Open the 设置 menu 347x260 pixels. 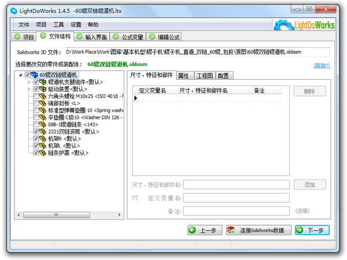(76, 24)
